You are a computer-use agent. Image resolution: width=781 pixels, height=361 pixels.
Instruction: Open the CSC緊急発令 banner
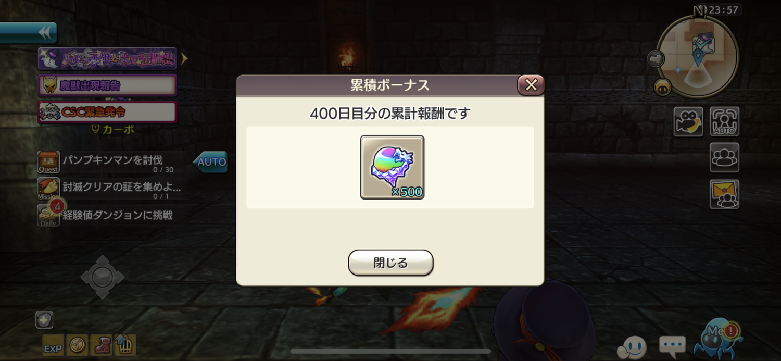[x=107, y=112]
